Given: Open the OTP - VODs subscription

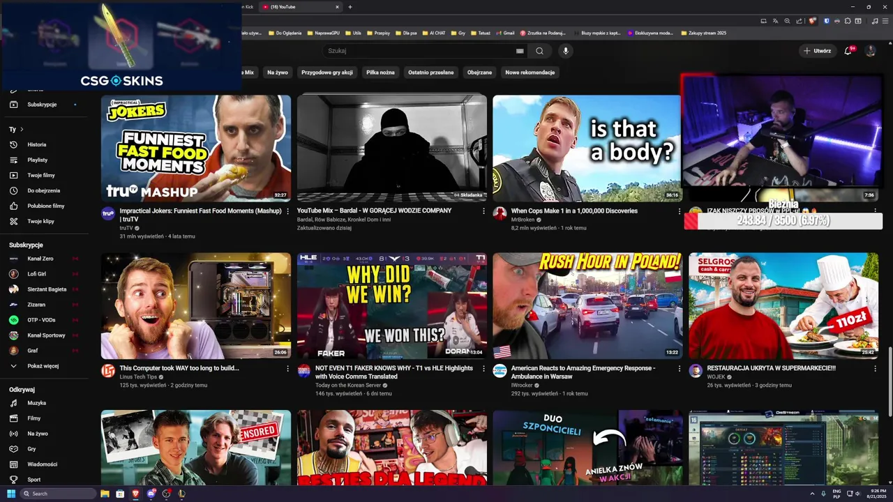Looking at the screenshot, I should (x=42, y=320).
